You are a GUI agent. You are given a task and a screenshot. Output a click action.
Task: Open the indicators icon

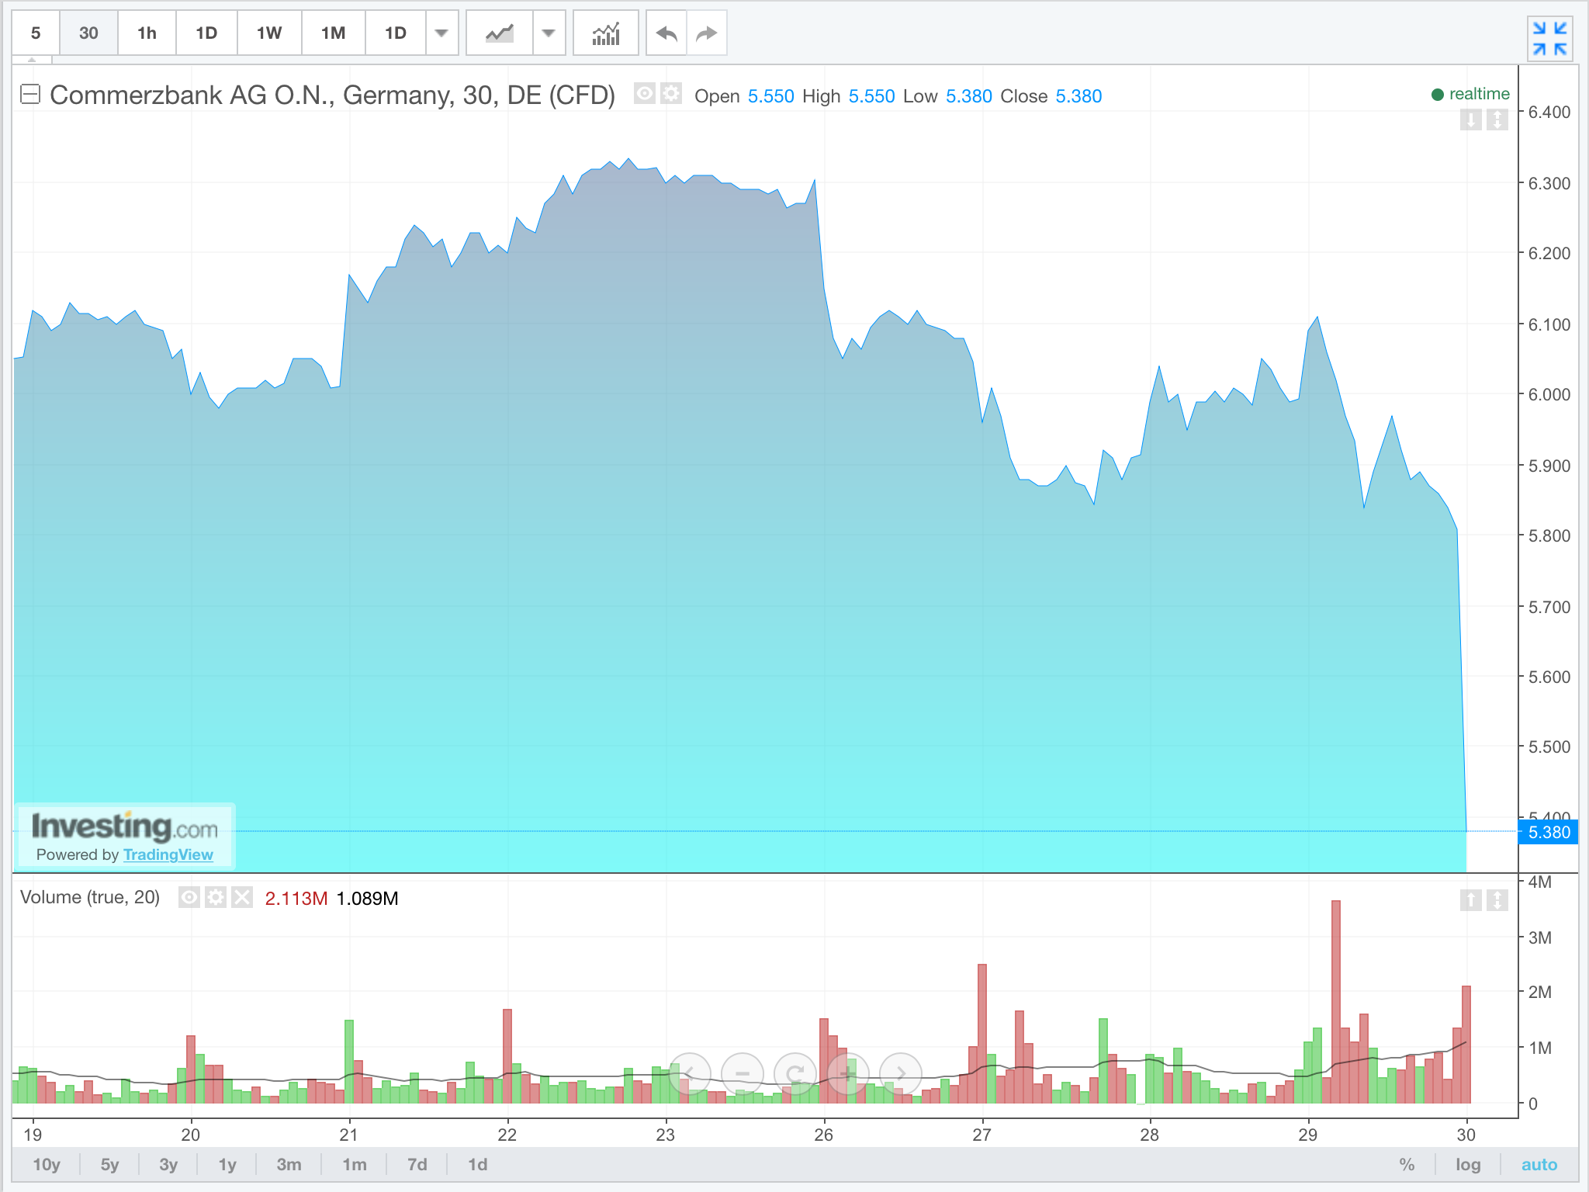point(606,33)
